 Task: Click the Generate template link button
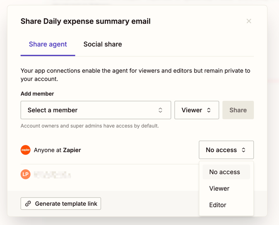(x=61, y=204)
